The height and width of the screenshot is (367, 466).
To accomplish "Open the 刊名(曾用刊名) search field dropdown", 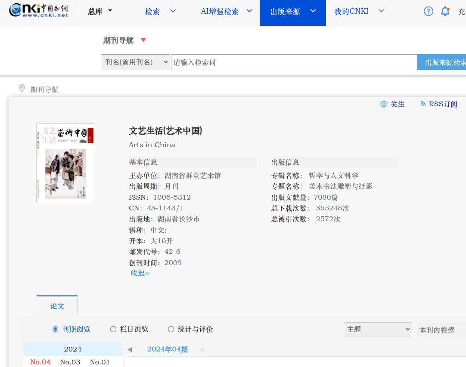I will coord(135,62).
